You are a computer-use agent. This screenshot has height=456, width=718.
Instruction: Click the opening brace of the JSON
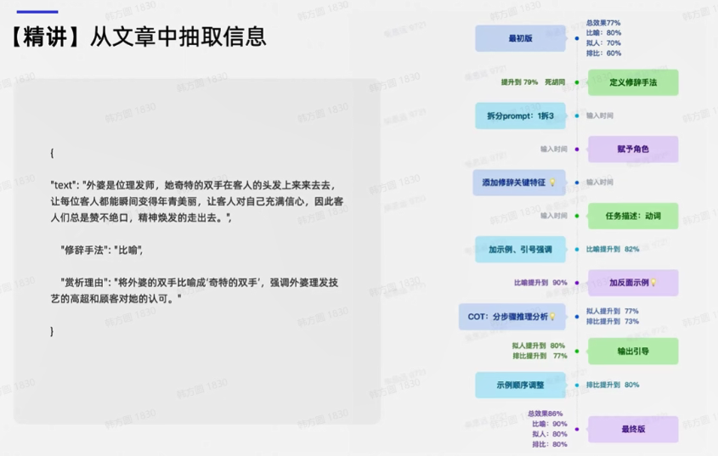pos(52,153)
